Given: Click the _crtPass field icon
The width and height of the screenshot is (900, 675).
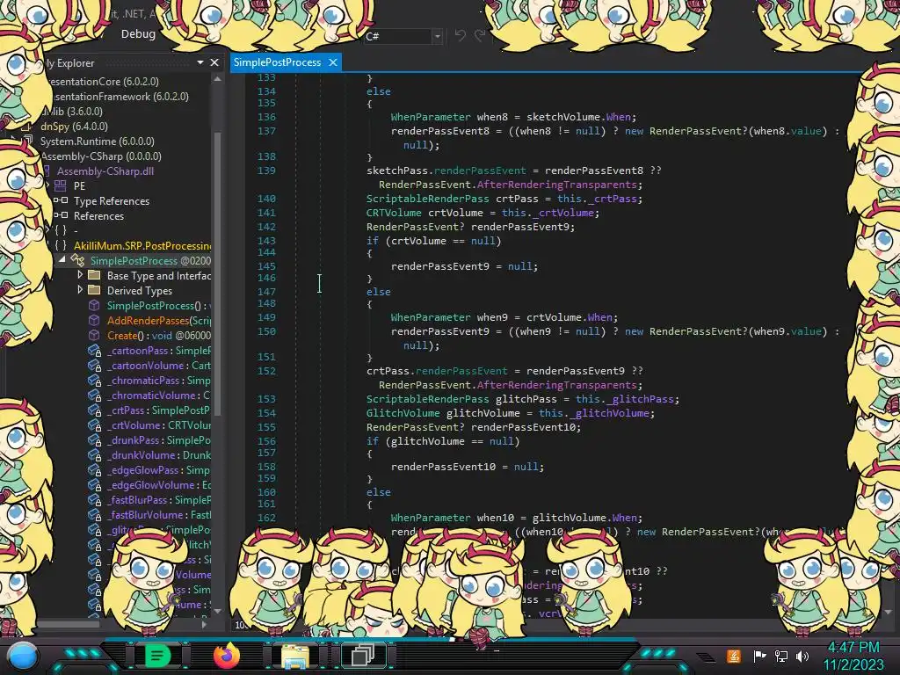Looking at the screenshot, I should 94,410.
